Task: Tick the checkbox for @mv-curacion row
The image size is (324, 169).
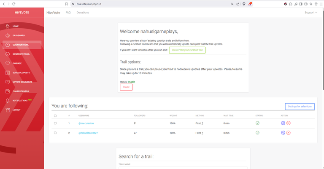Action: 55,123
